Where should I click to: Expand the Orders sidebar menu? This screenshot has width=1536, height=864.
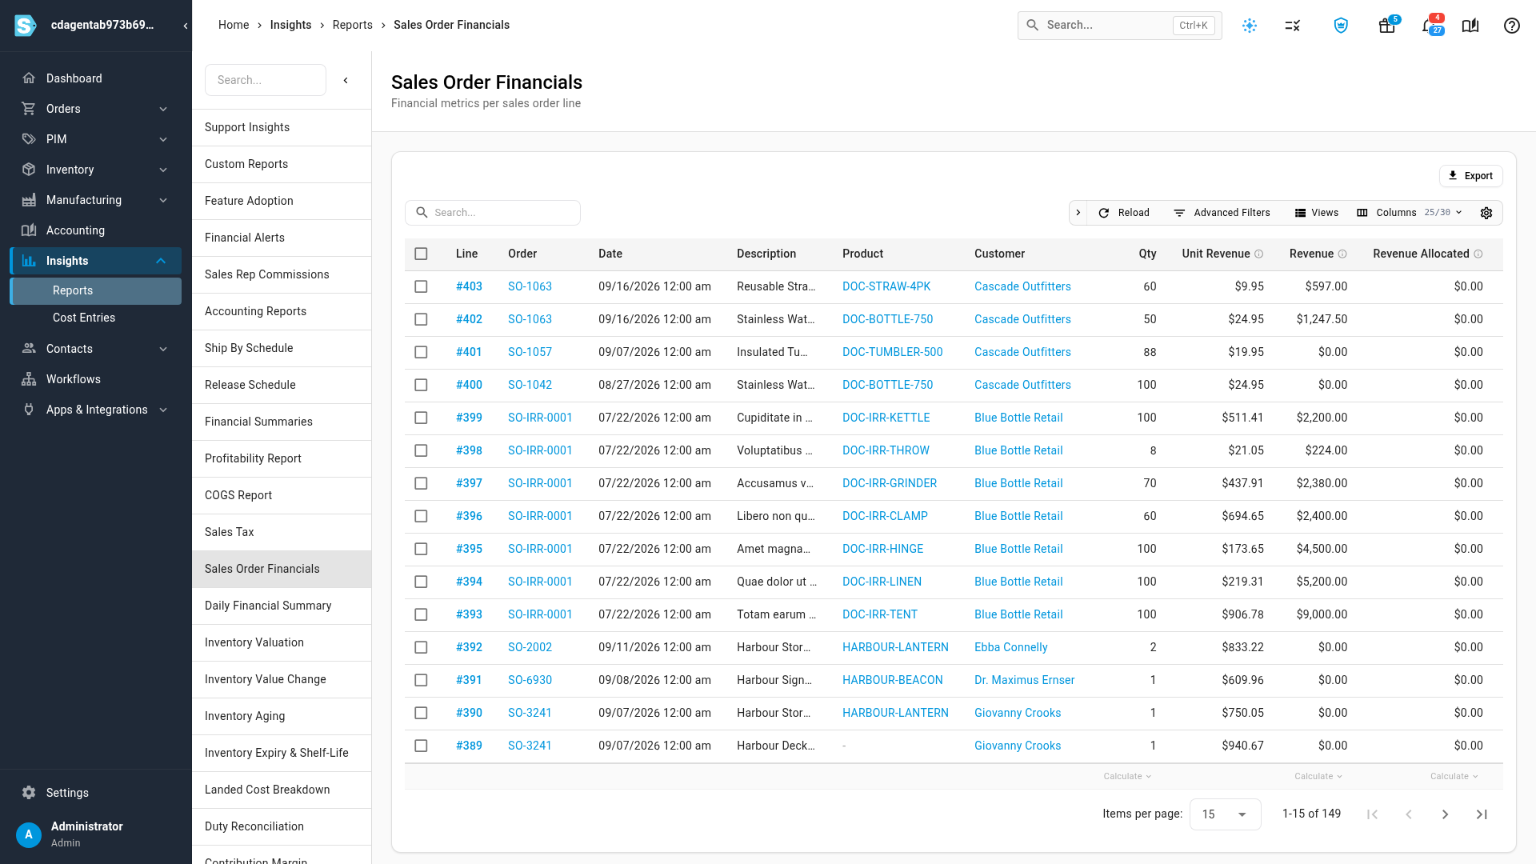(96, 109)
